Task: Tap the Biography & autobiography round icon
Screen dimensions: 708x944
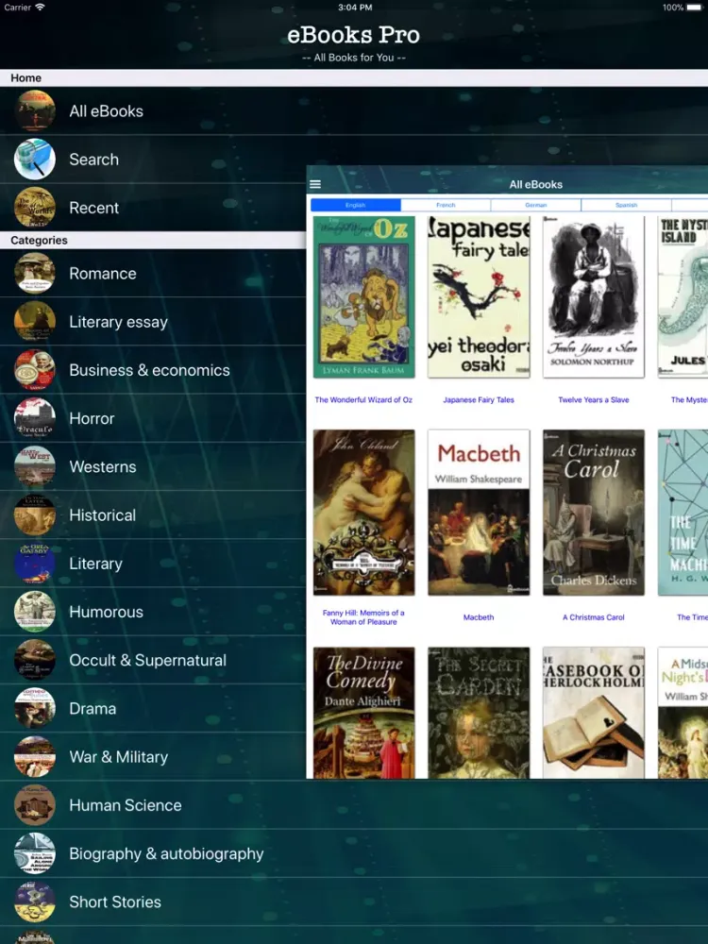Action: (x=35, y=853)
